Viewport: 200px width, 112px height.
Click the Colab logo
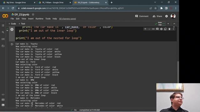pyautogui.click(x=5, y=16)
